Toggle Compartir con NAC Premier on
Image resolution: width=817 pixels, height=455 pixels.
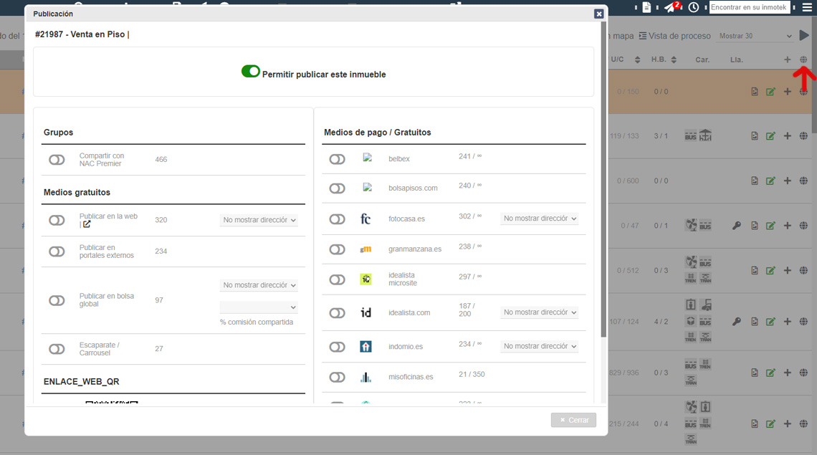[x=57, y=160]
